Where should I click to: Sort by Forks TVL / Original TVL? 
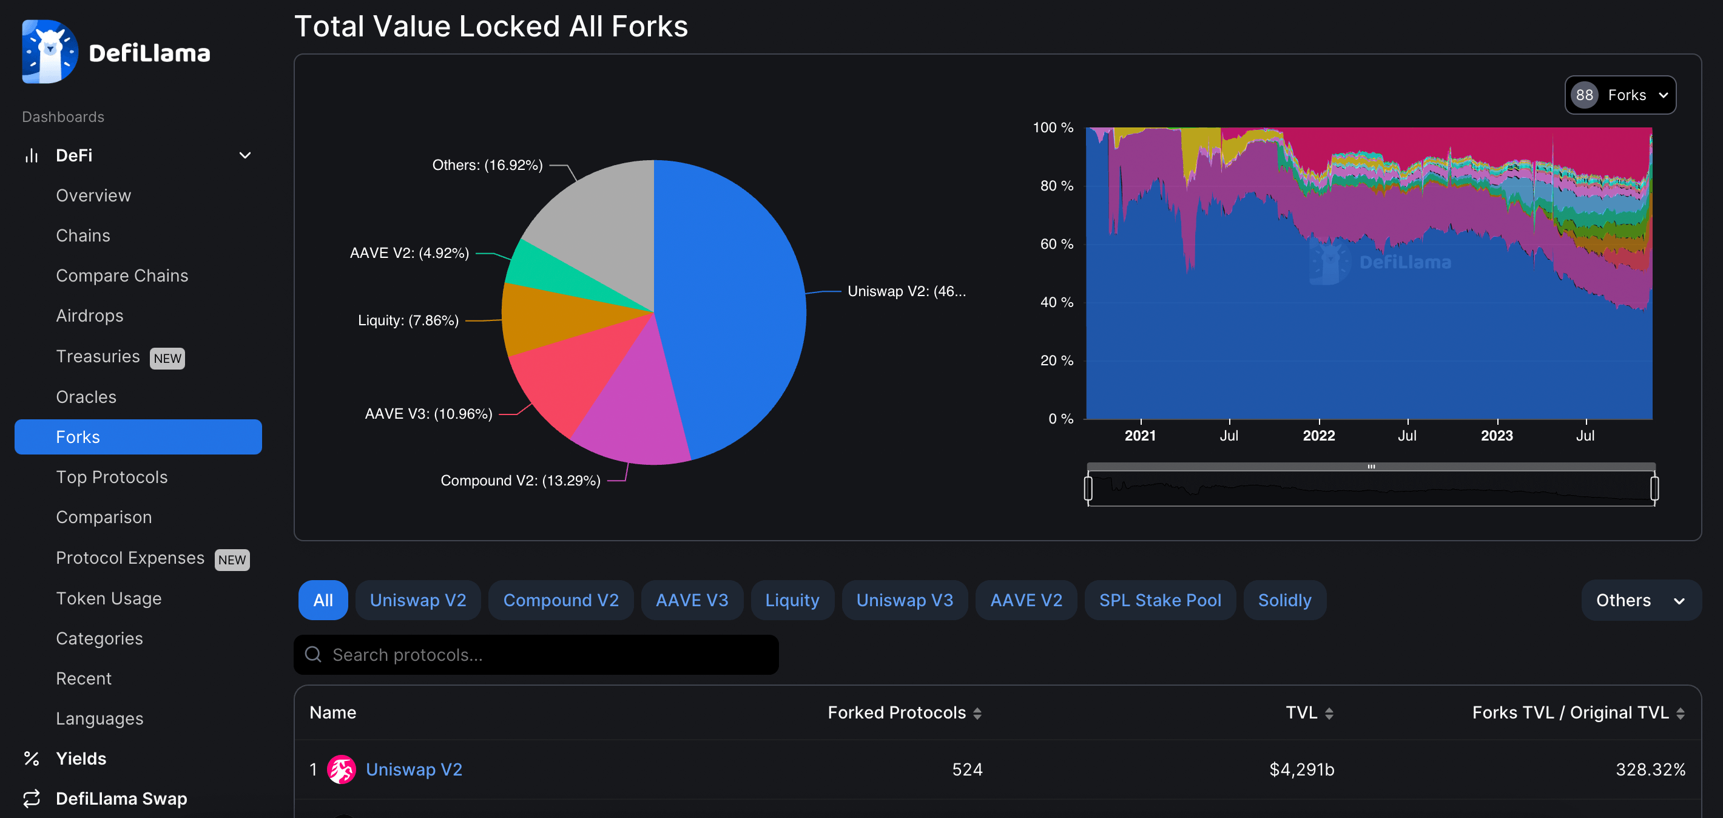pos(1680,713)
